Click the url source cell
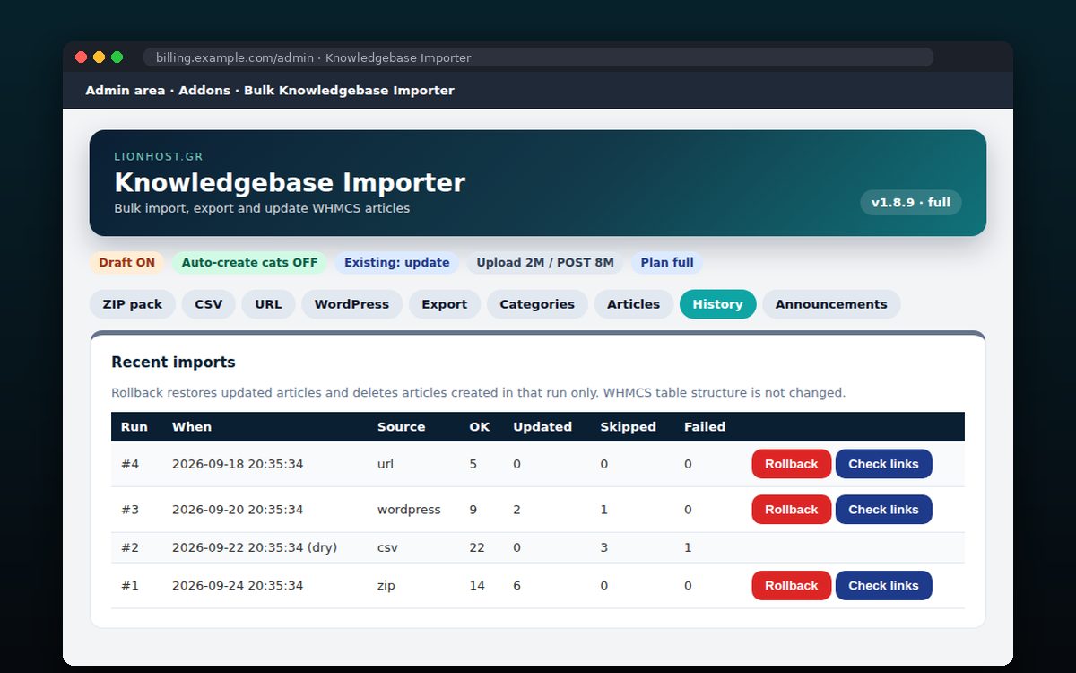The height and width of the screenshot is (673, 1076). click(386, 464)
